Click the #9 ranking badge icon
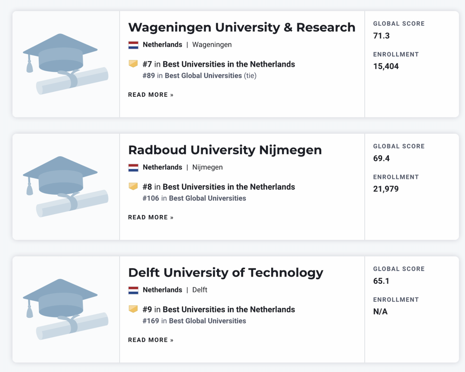The image size is (465, 372). click(x=133, y=309)
